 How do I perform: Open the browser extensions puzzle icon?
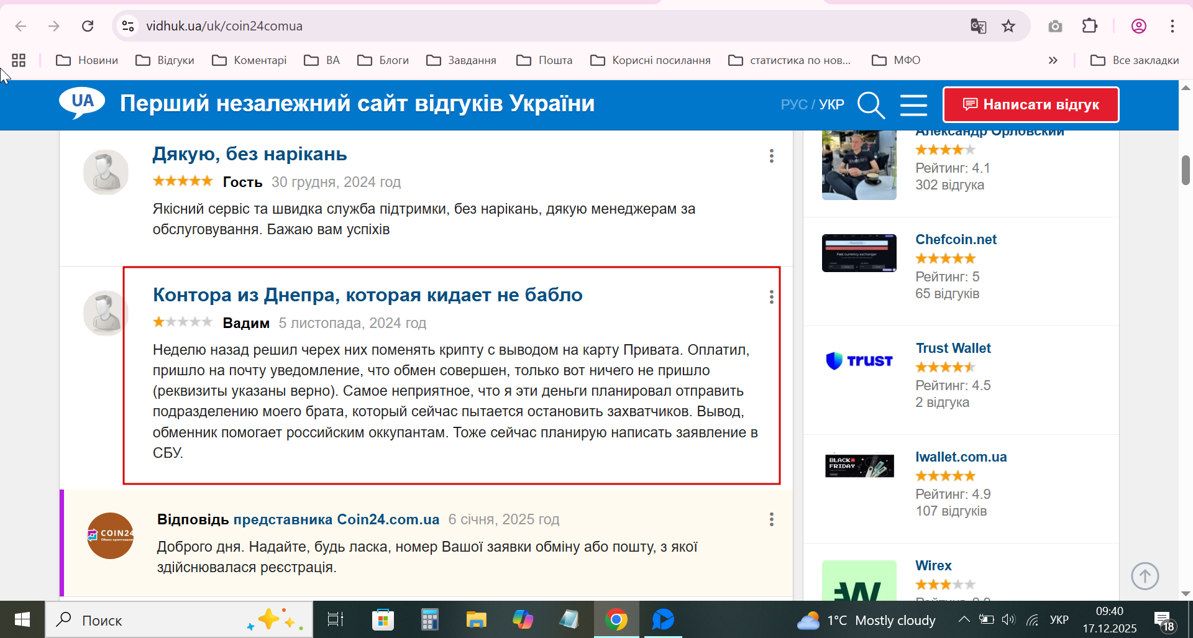tap(1090, 26)
